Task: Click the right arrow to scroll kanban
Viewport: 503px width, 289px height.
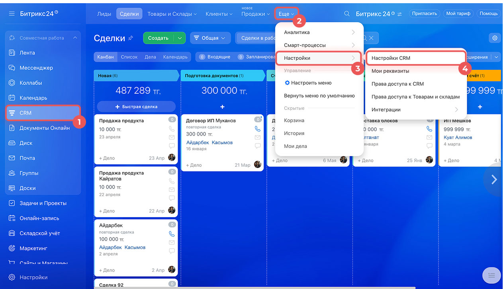Action: coord(494,179)
